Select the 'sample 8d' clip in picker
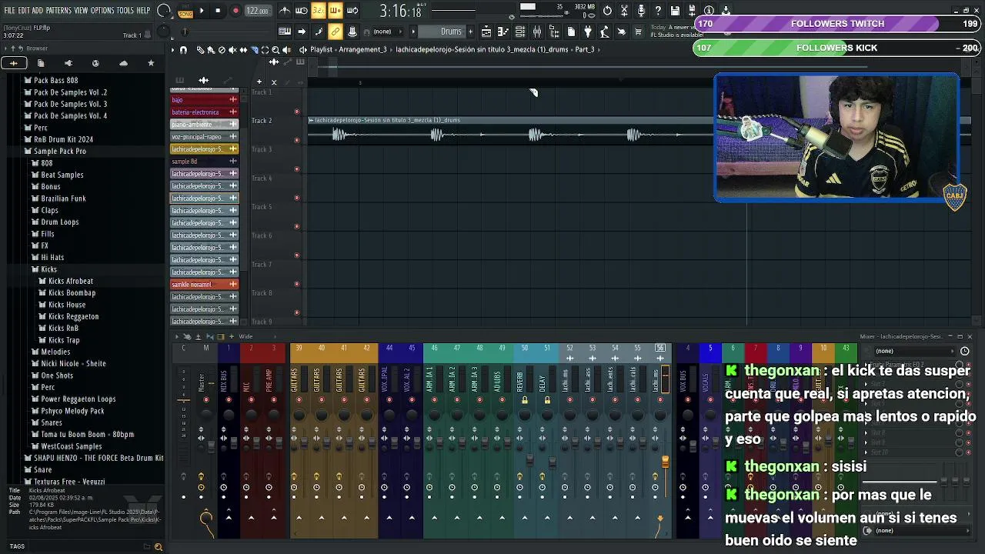Viewport: 985px width, 554px height. (x=204, y=162)
